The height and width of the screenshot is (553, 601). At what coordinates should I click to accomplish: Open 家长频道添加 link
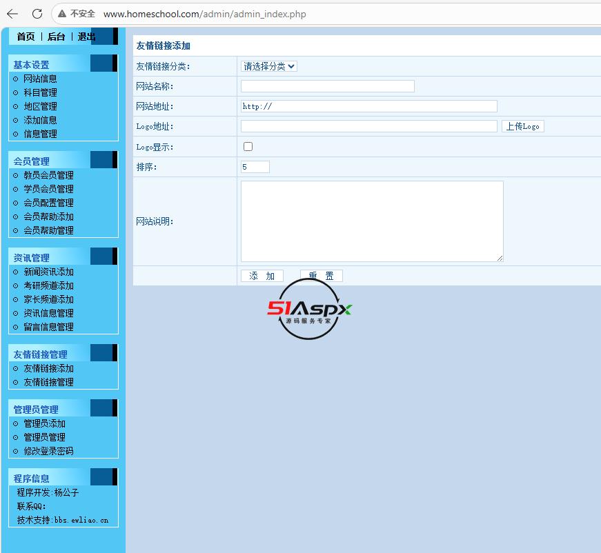point(49,299)
